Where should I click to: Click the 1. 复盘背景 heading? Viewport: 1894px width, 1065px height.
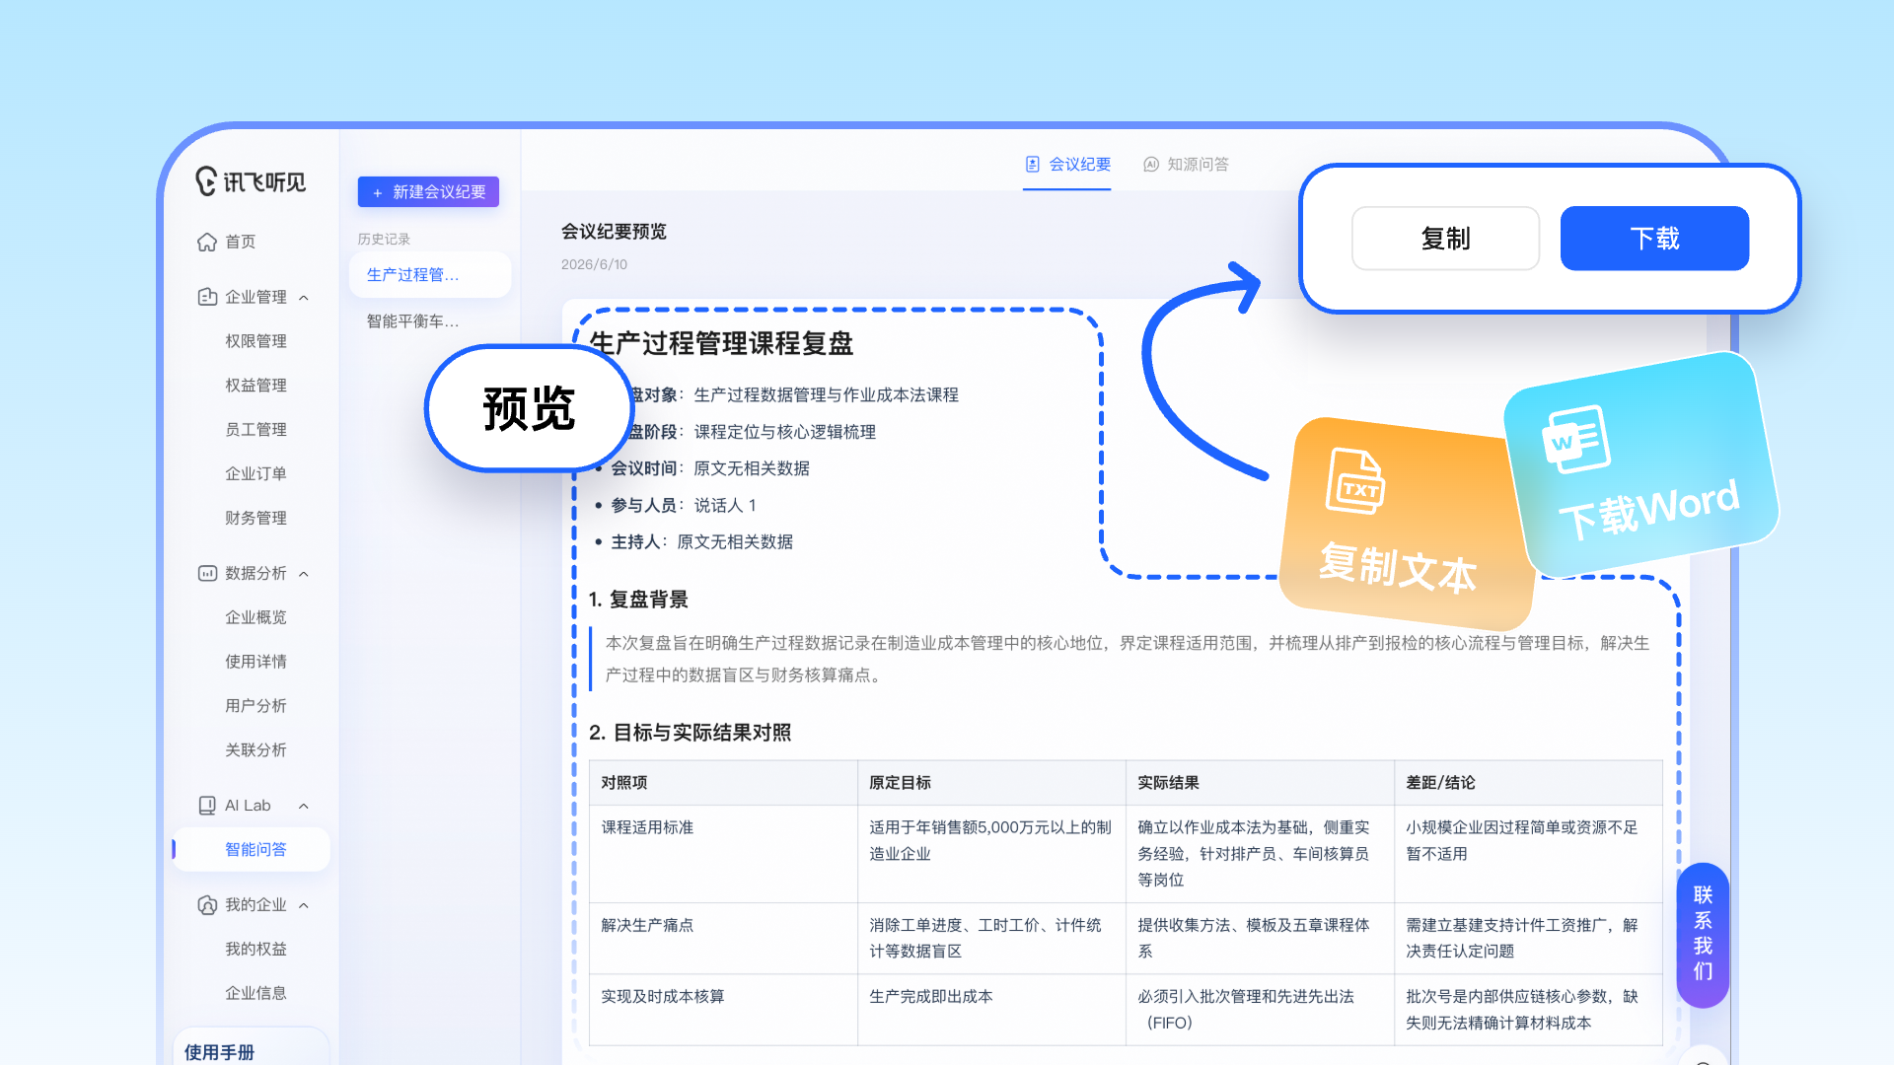pos(638,600)
